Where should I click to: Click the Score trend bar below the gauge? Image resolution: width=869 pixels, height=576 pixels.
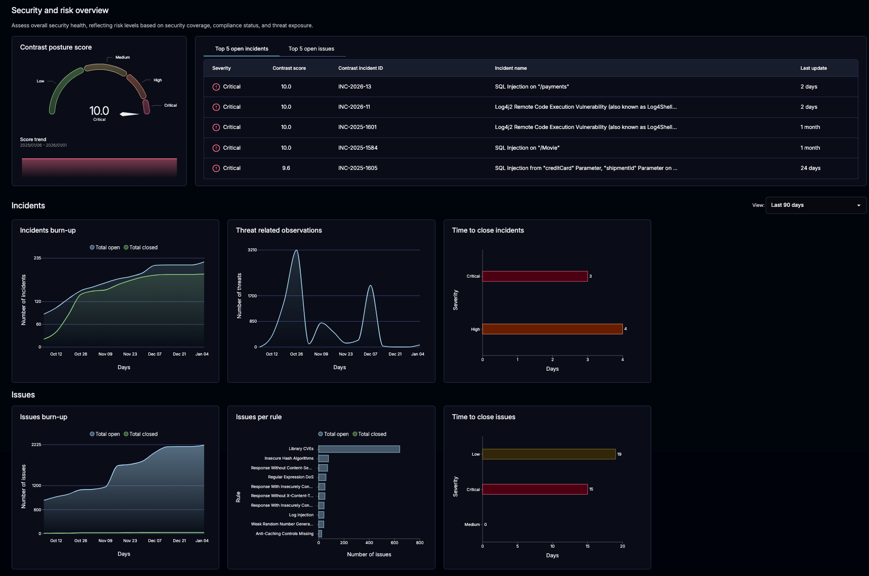click(x=99, y=166)
